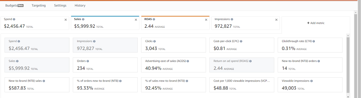Switch to the Targeting tab
The height and width of the screenshot is (98, 361).
click(x=39, y=5)
